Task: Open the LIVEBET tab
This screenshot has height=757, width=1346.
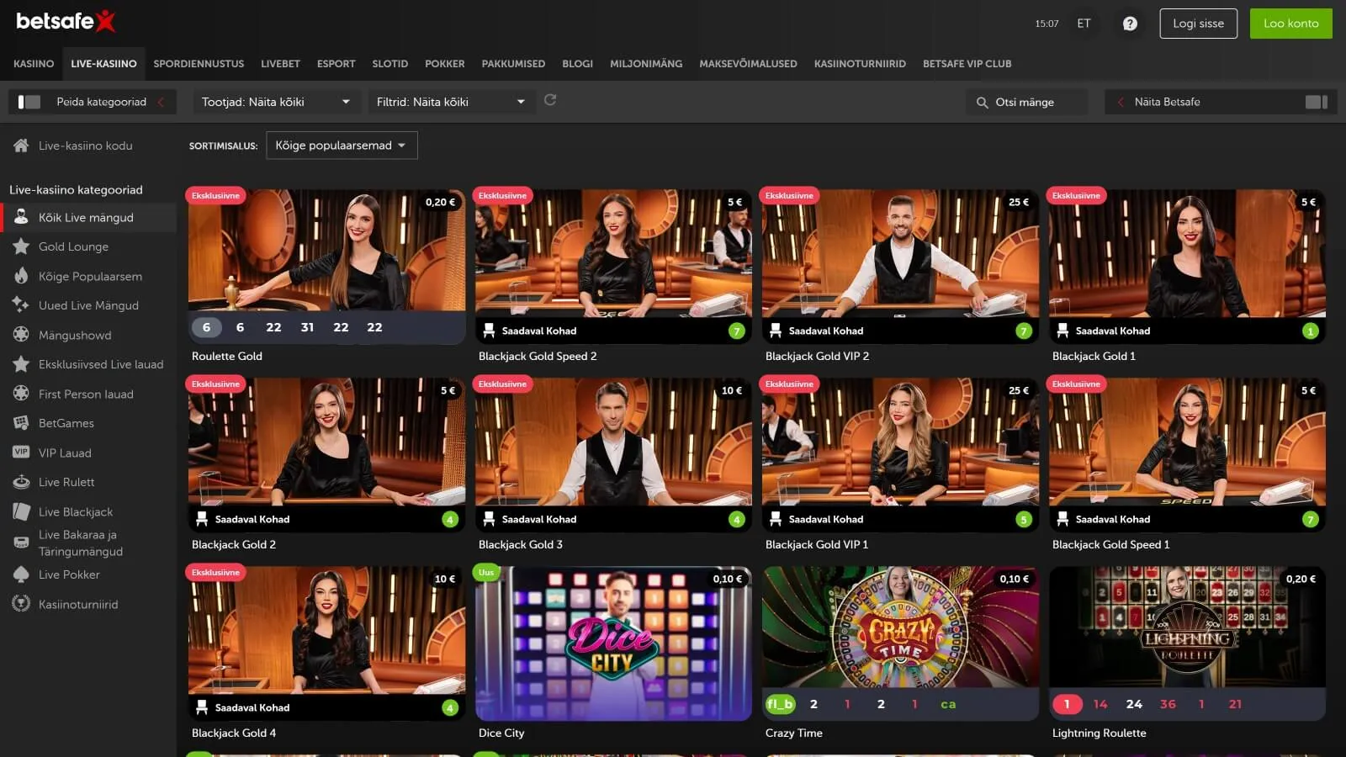Action: click(x=280, y=64)
